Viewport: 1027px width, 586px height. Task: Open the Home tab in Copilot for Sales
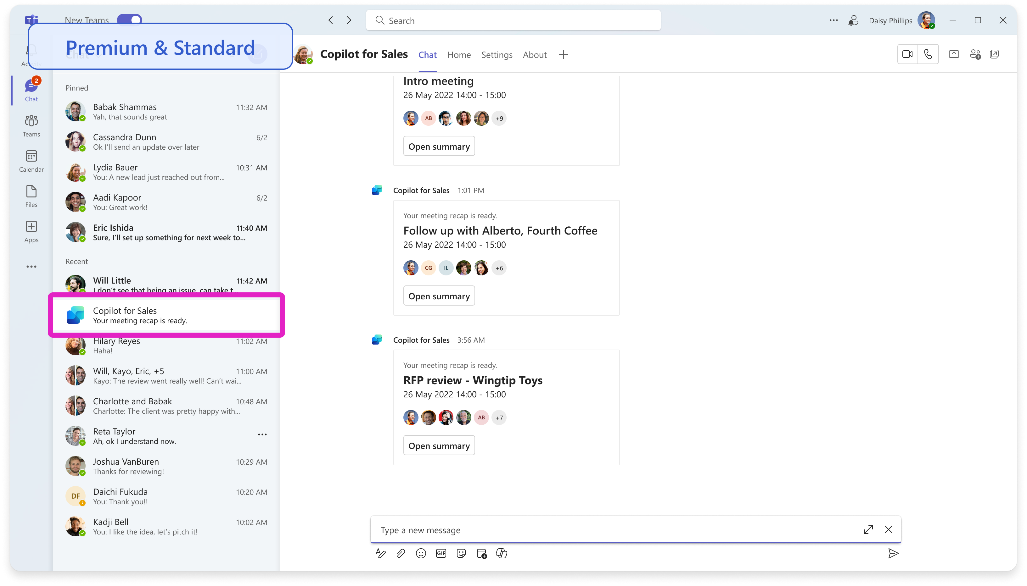tap(459, 54)
